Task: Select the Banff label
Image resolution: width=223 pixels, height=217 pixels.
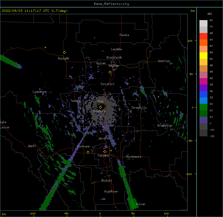Action: click(32, 146)
